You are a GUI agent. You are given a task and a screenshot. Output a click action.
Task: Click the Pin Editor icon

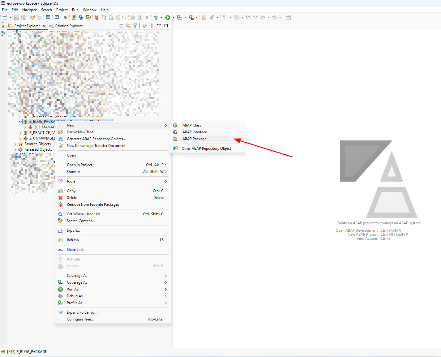(x=288, y=17)
